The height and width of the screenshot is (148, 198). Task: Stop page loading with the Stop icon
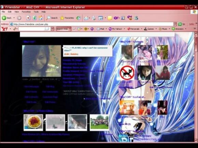click(x=28, y=18)
